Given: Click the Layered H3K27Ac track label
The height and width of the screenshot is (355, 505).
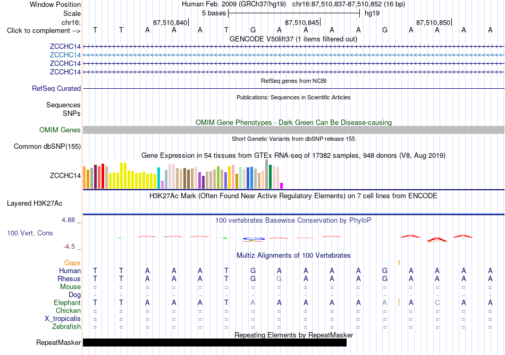Looking at the screenshot, I should (35, 204).
